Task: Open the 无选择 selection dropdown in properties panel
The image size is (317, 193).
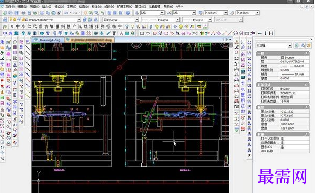Action: pos(274,45)
